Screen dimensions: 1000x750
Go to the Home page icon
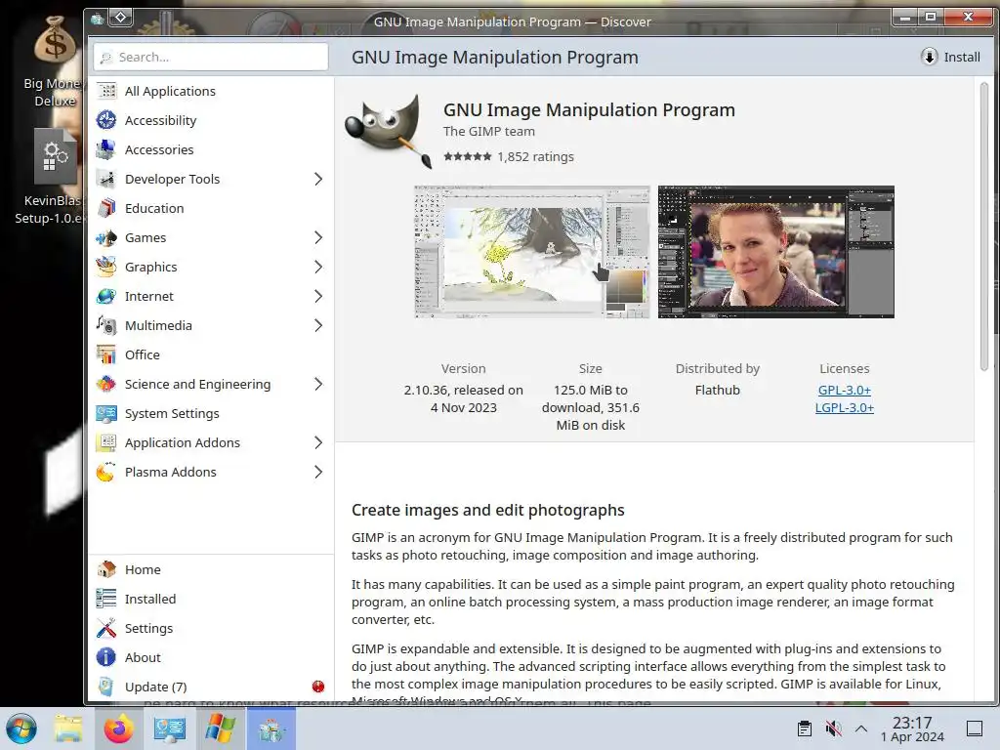tap(106, 569)
